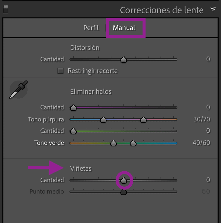Click the Viñetas Cantidad value field
The image size is (221, 223).
click(x=208, y=180)
